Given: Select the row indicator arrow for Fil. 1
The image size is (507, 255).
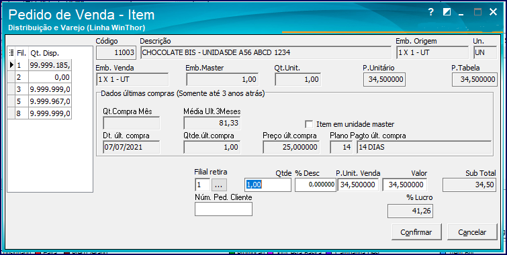Looking at the screenshot, I should [11, 65].
